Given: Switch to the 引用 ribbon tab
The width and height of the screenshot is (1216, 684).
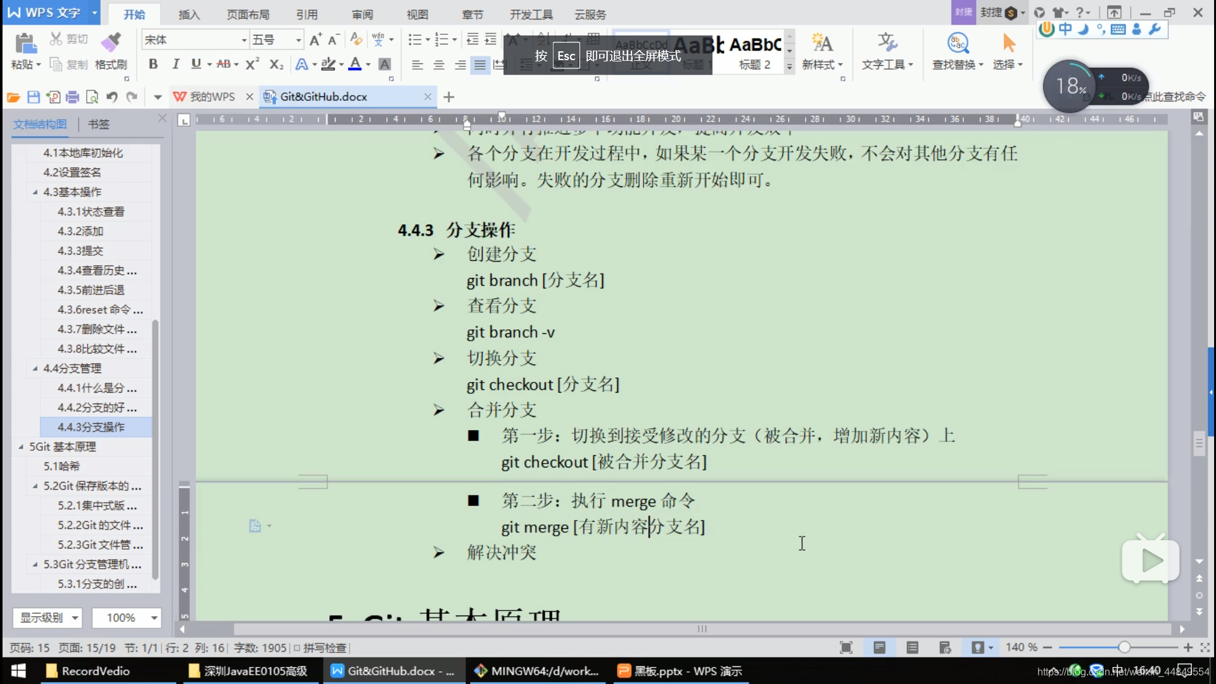Looking at the screenshot, I should (x=307, y=14).
